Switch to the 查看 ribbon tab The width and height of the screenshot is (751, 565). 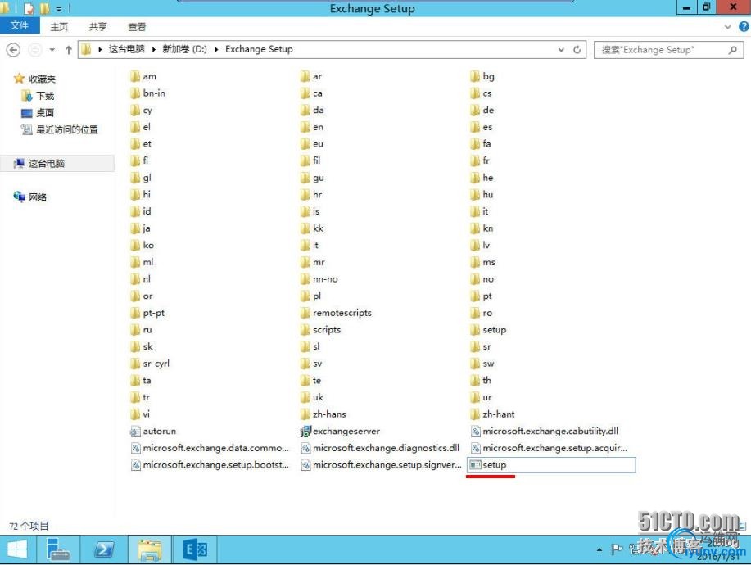pyautogui.click(x=137, y=27)
